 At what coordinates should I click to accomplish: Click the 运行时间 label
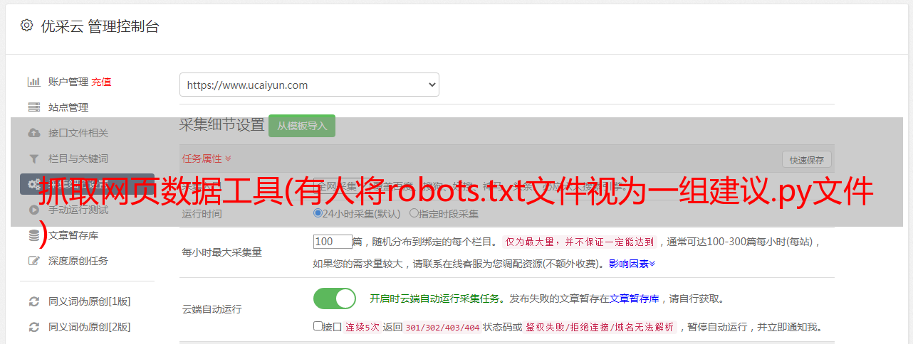(x=202, y=213)
